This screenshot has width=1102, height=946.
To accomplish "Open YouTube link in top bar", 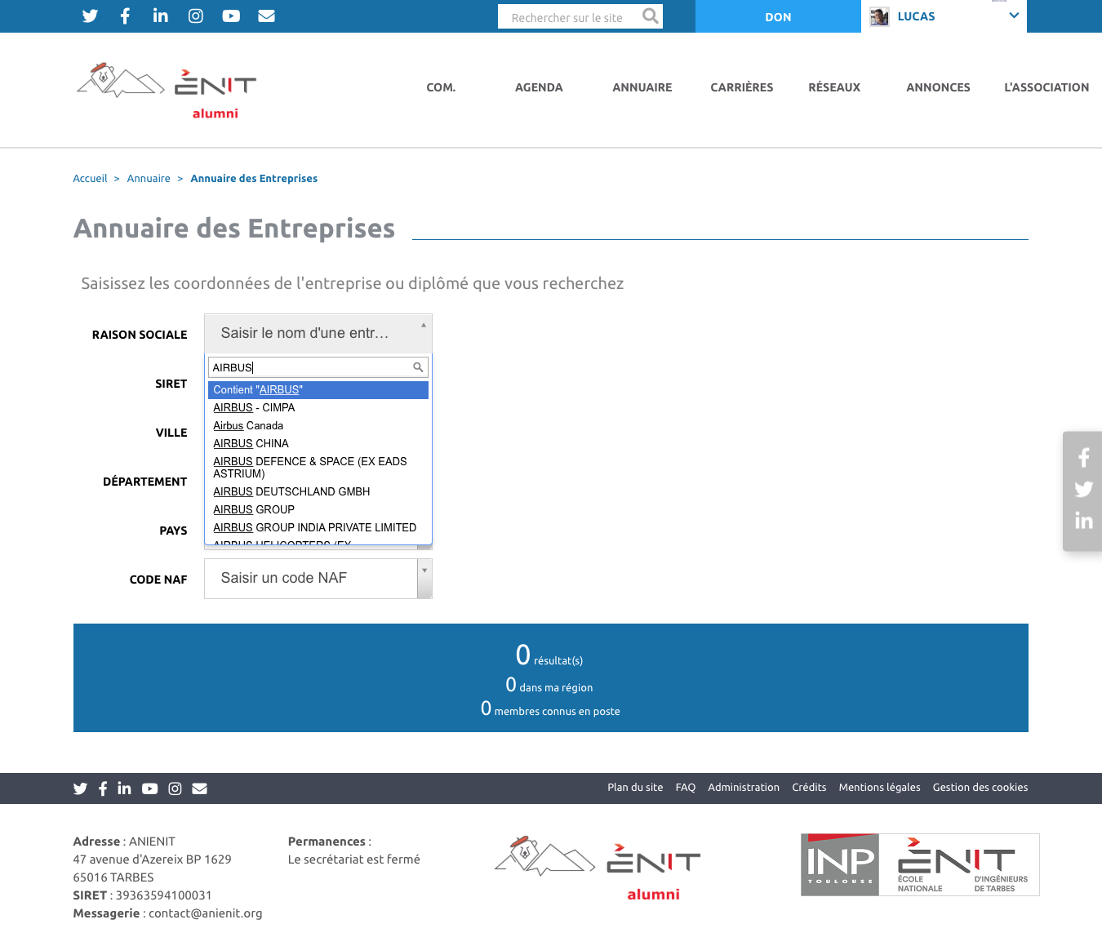I will point(231,16).
